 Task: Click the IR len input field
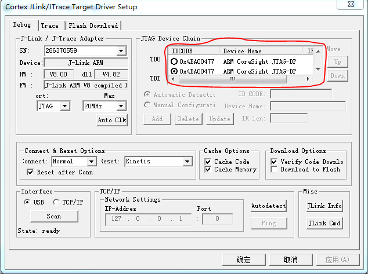point(288,118)
